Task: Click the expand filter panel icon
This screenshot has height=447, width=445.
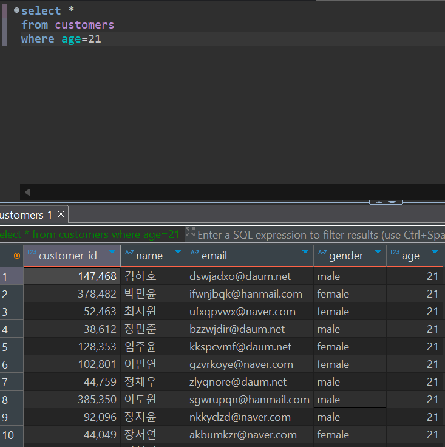Action: click(x=190, y=232)
